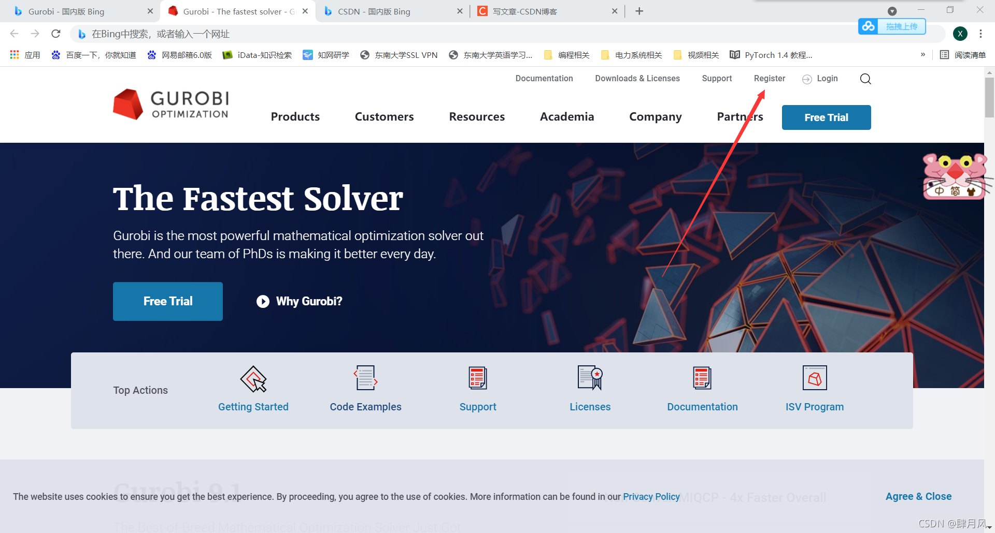
Task: Close the Gurobi - 国内版 Bing tab
Action: click(150, 11)
